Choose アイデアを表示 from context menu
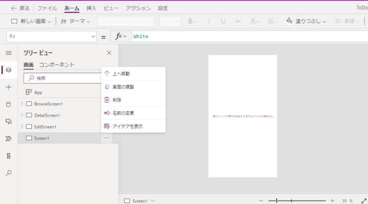 (133, 126)
